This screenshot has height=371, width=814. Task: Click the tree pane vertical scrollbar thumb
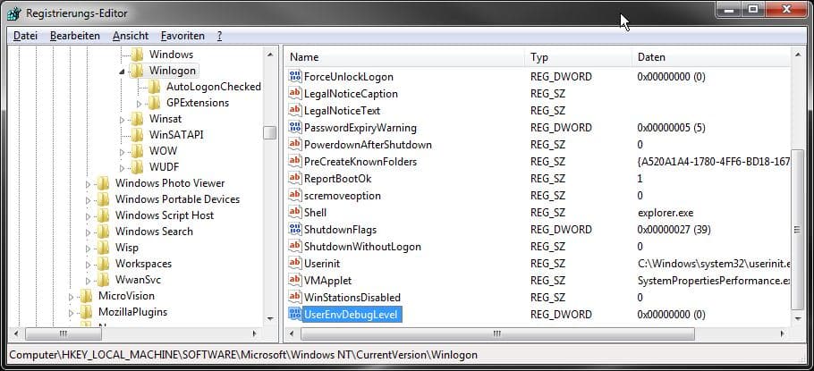(x=270, y=133)
